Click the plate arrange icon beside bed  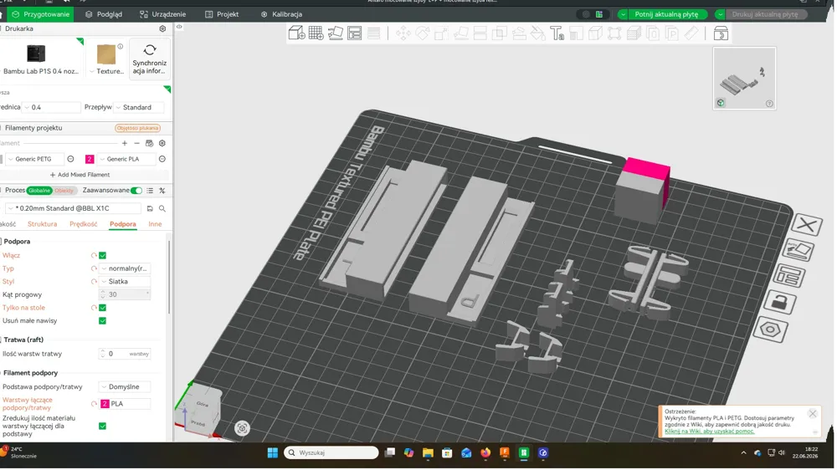point(789,276)
